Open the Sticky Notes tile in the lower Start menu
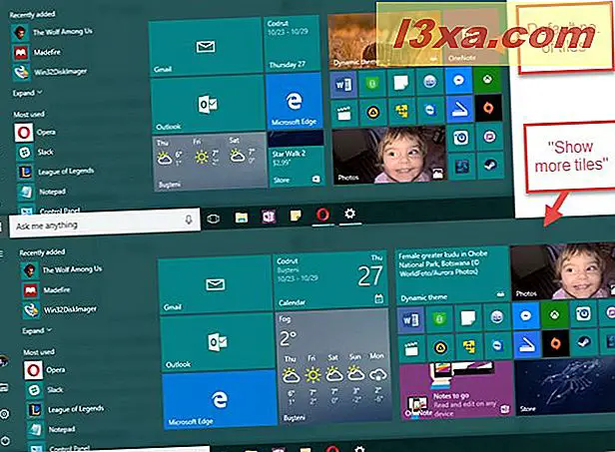 pyautogui.click(x=467, y=318)
